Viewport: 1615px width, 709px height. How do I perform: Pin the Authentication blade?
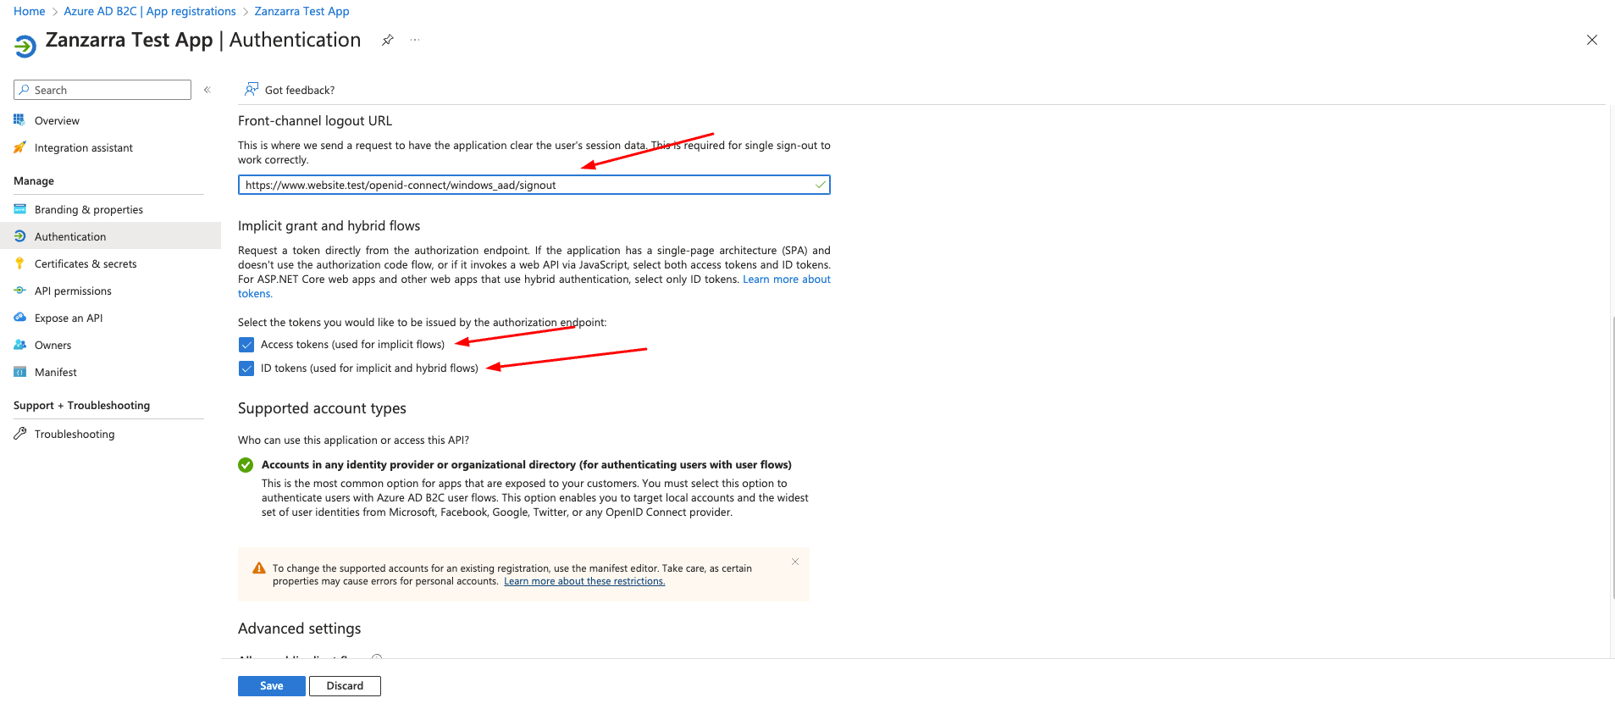coord(387,40)
